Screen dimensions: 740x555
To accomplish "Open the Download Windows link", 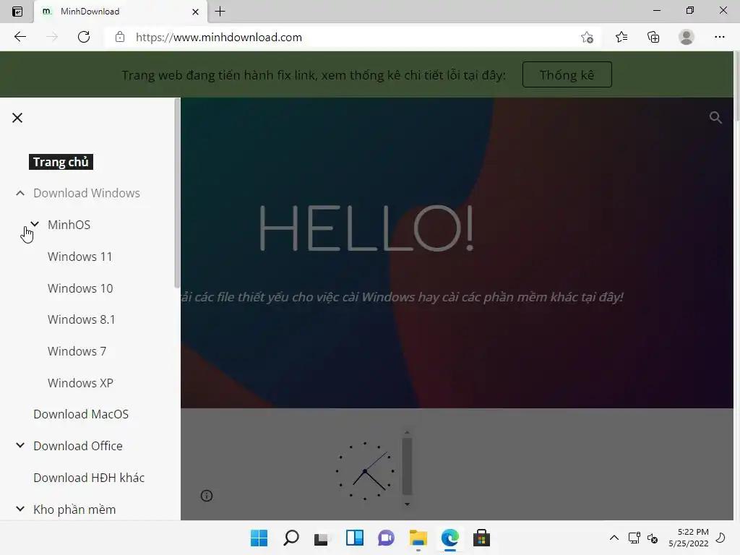I will click(87, 193).
